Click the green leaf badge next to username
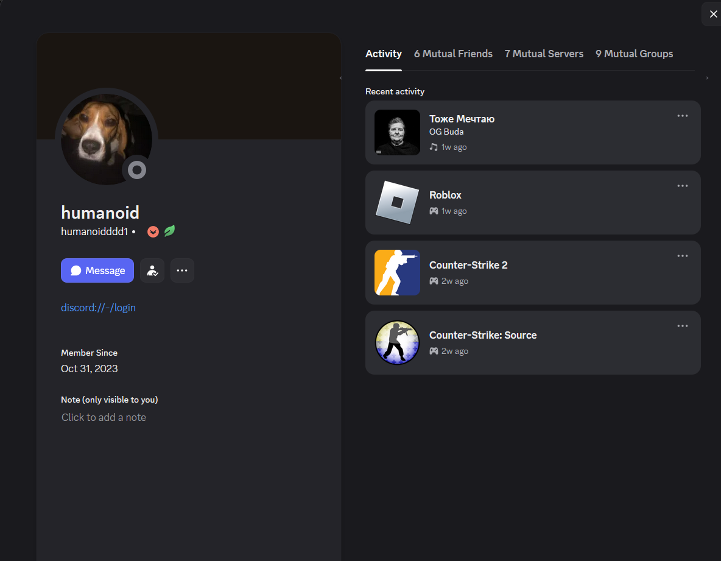721x561 pixels. click(170, 231)
